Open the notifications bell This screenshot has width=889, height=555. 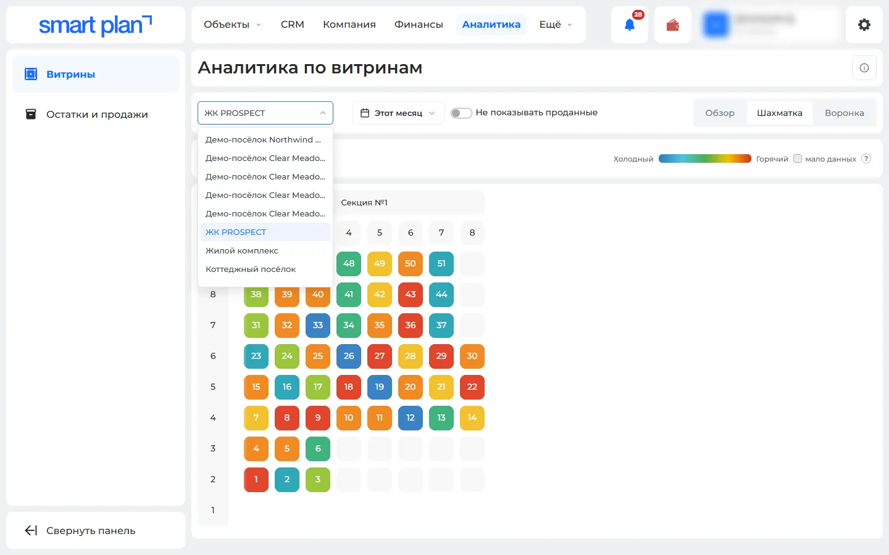630,25
